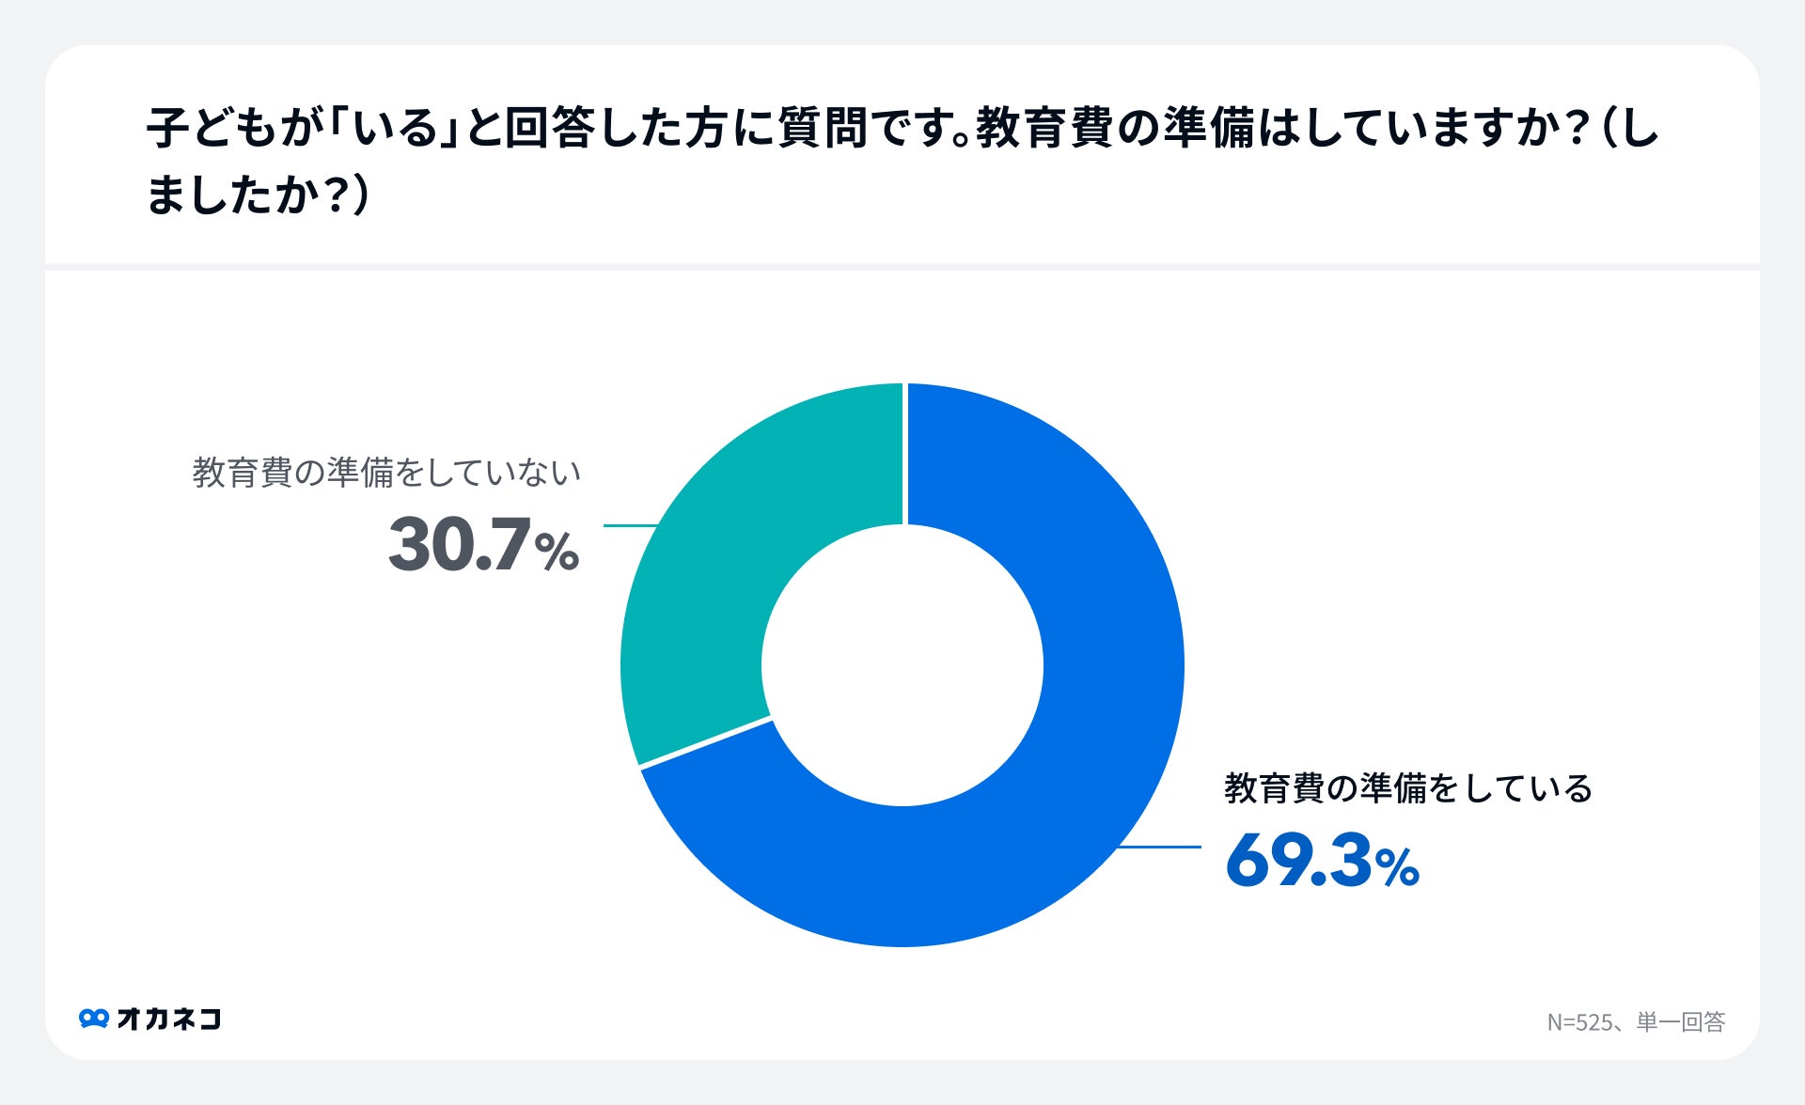Click the horizontal divider below the title
The width and height of the screenshot is (1805, 1105).
[902, 267]
